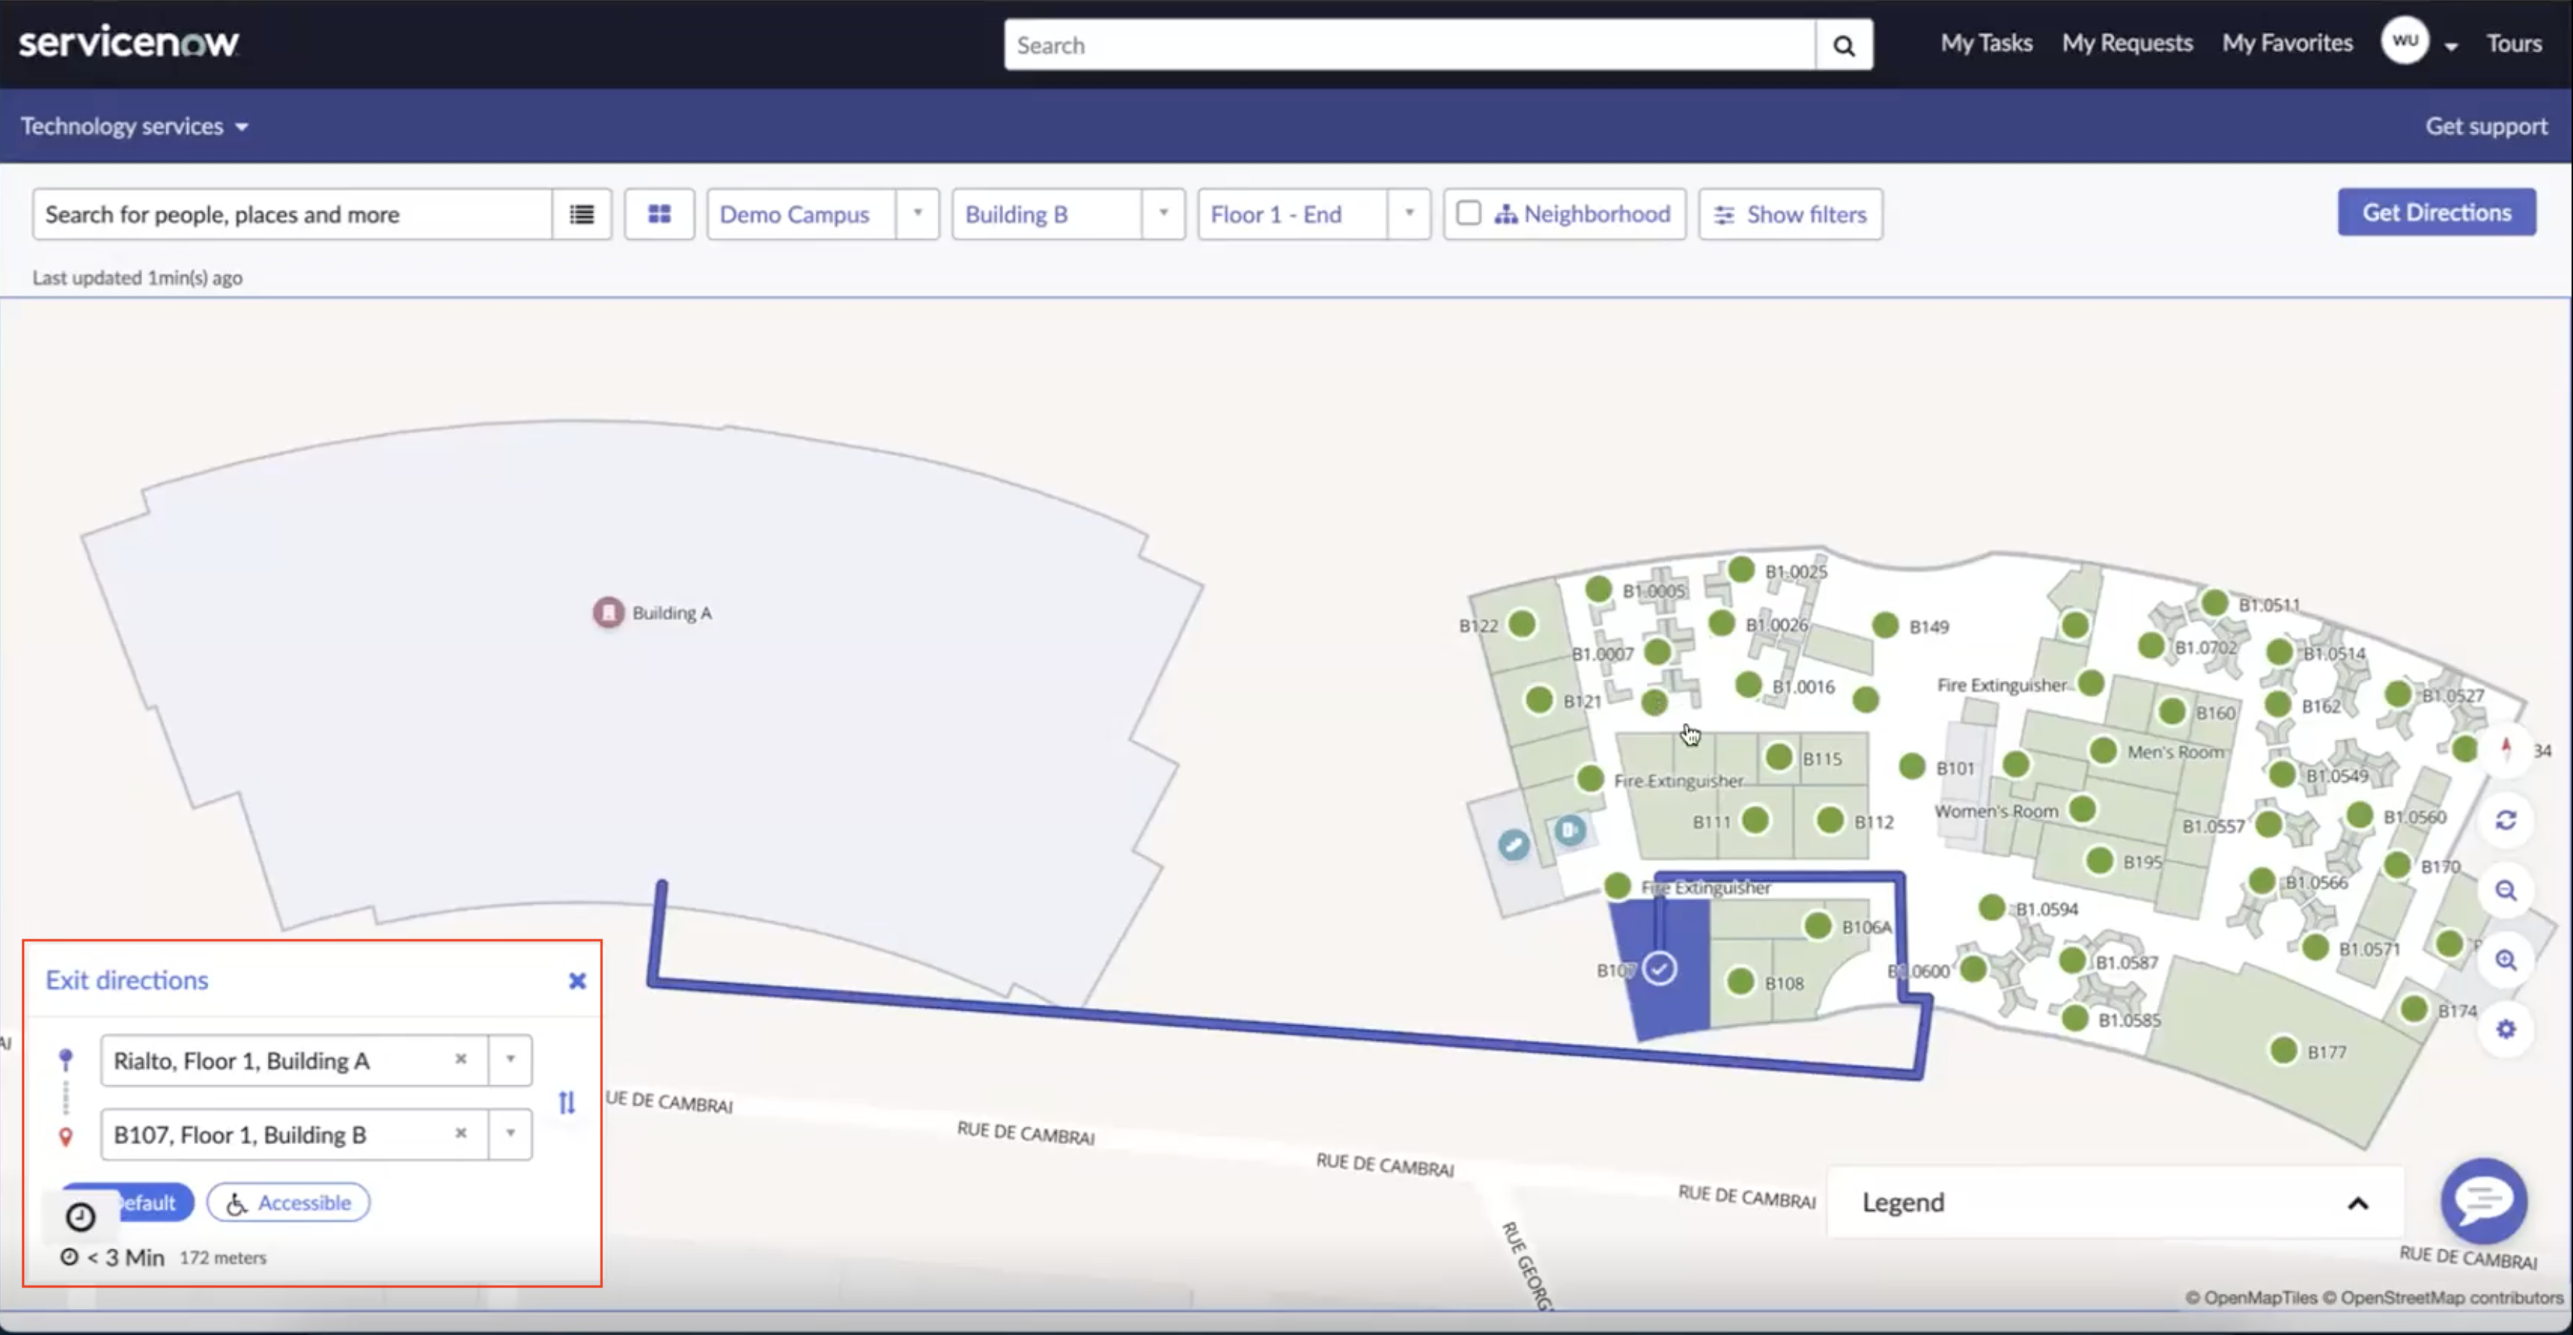The image size is (2573, 1335).
Task: Focus the top Search input field
Action: tap(1410, 45)
